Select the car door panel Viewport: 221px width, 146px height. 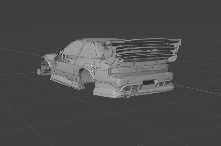click(65, 68)
